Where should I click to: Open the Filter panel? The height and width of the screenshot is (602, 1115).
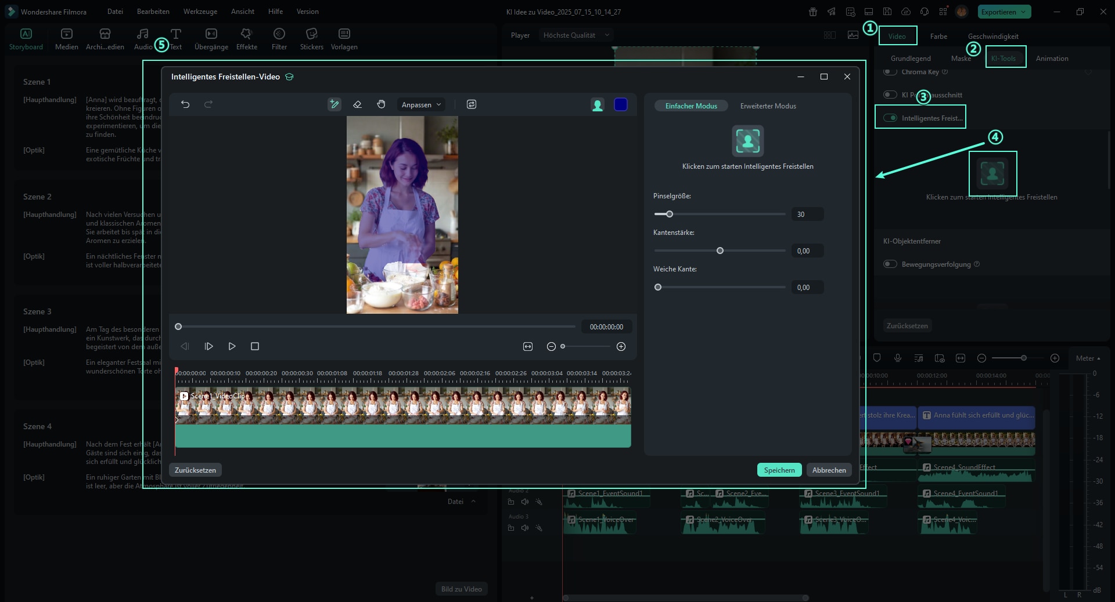tap(279, 39)
